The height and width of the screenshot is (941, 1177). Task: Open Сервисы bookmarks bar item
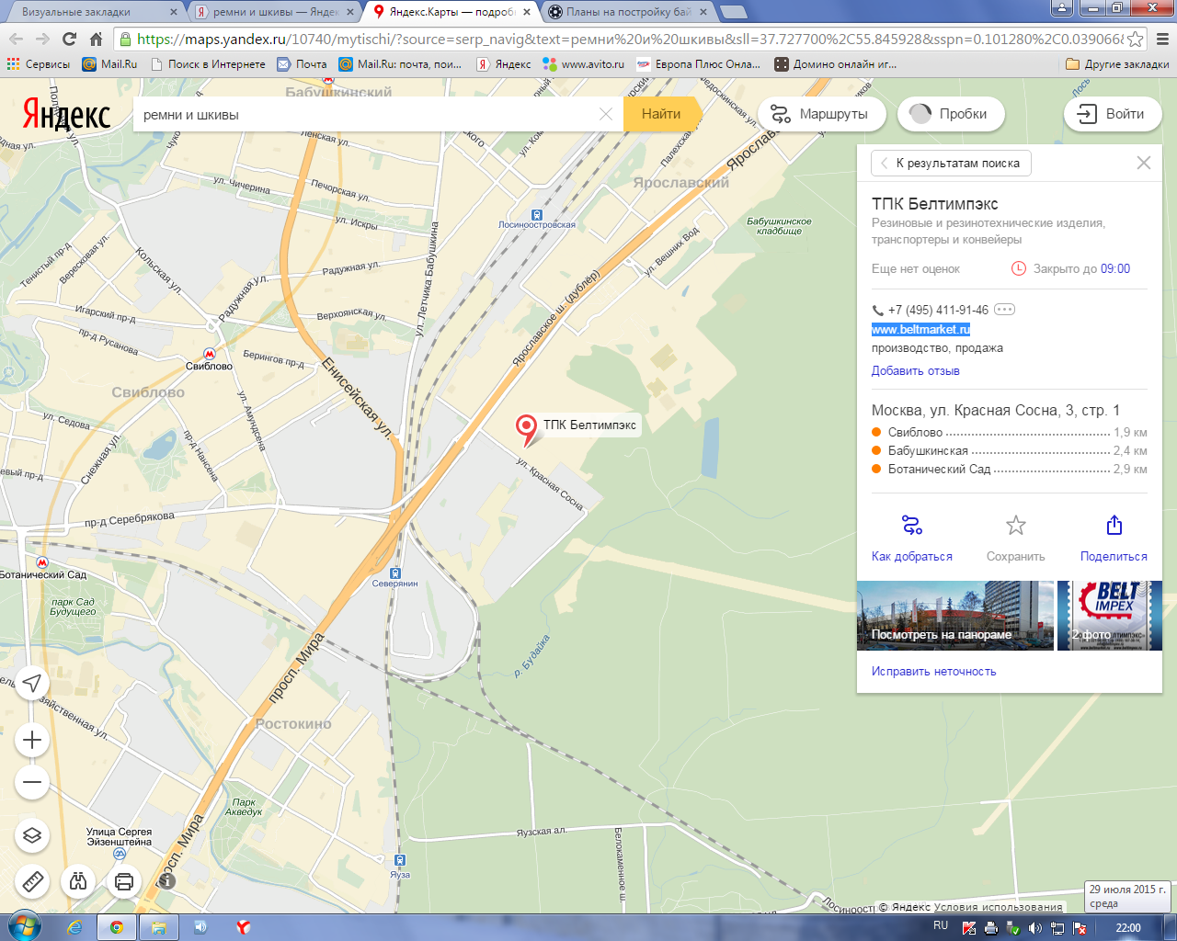[39, 64]
